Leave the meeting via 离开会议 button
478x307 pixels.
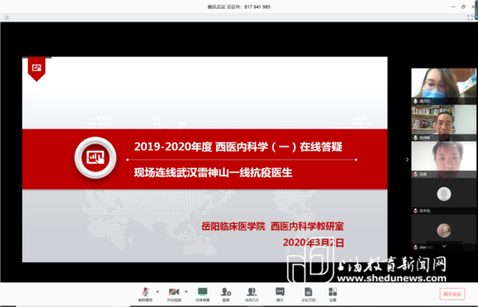[x=452, y=294]
